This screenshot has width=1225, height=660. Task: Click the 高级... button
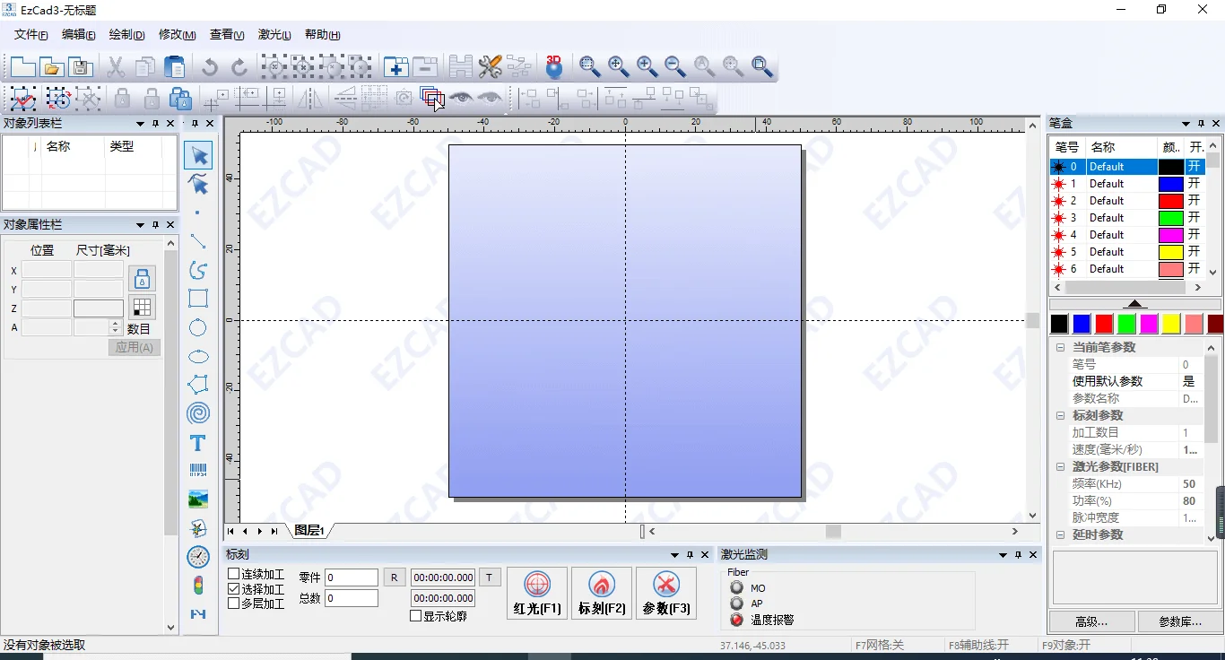[x=1091, y=621]
